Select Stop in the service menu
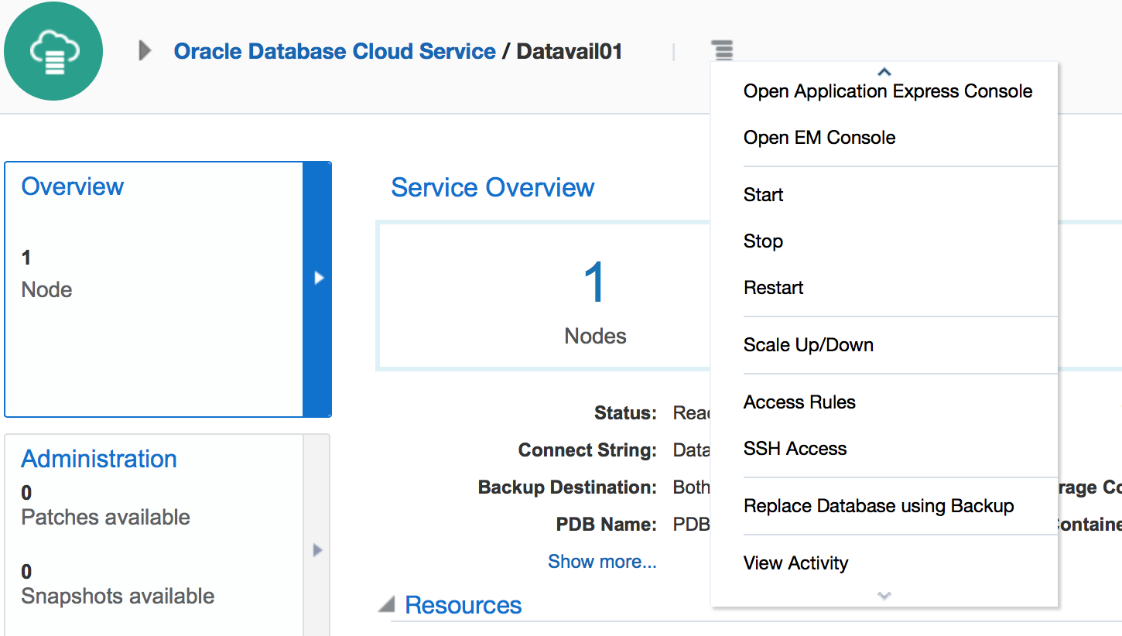 (x=763, y=241)
